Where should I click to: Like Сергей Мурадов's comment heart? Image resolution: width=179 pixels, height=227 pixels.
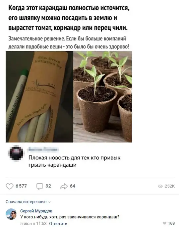point(164,223)
